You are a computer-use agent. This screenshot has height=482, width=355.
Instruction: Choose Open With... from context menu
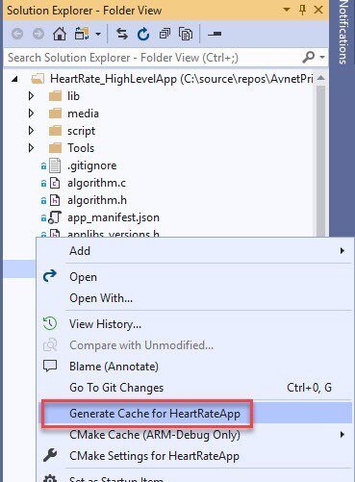click(x=195, y=298)
